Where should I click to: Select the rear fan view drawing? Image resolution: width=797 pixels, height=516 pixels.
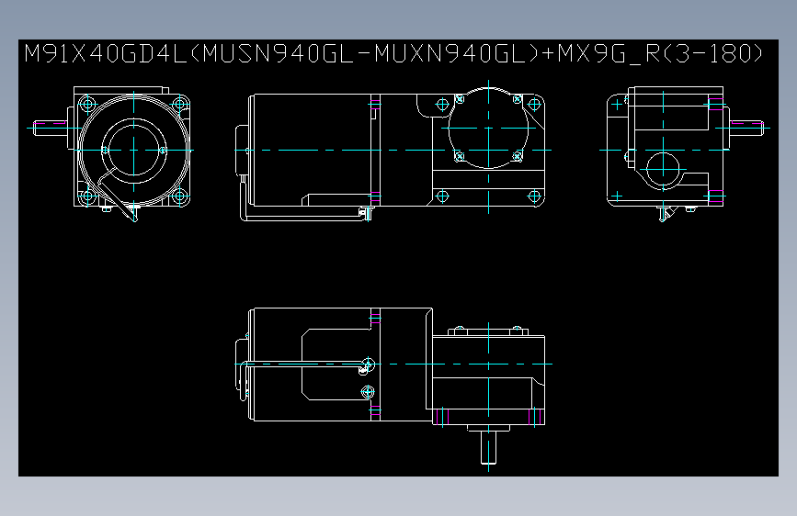pyautogui.click(x=112, y=153)
